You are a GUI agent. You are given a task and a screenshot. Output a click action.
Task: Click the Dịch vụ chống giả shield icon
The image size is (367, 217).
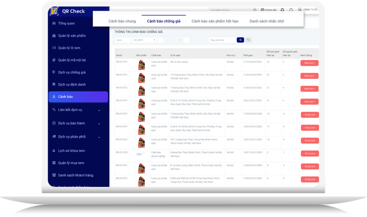coord(54,72)
